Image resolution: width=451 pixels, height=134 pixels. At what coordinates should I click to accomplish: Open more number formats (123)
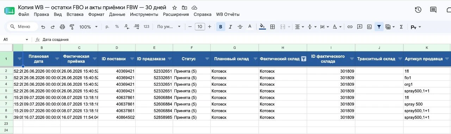pos(147,26)
